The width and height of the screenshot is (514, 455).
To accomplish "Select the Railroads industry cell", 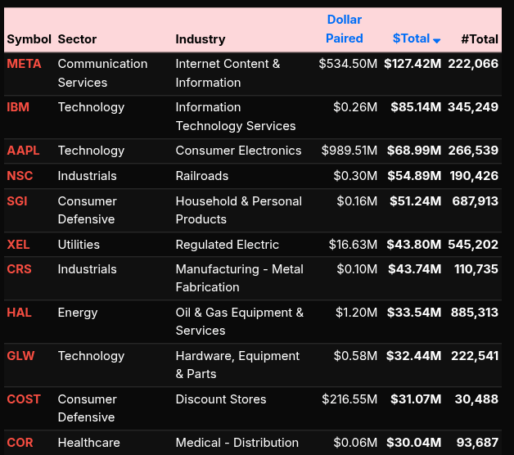I will (202, 176).
